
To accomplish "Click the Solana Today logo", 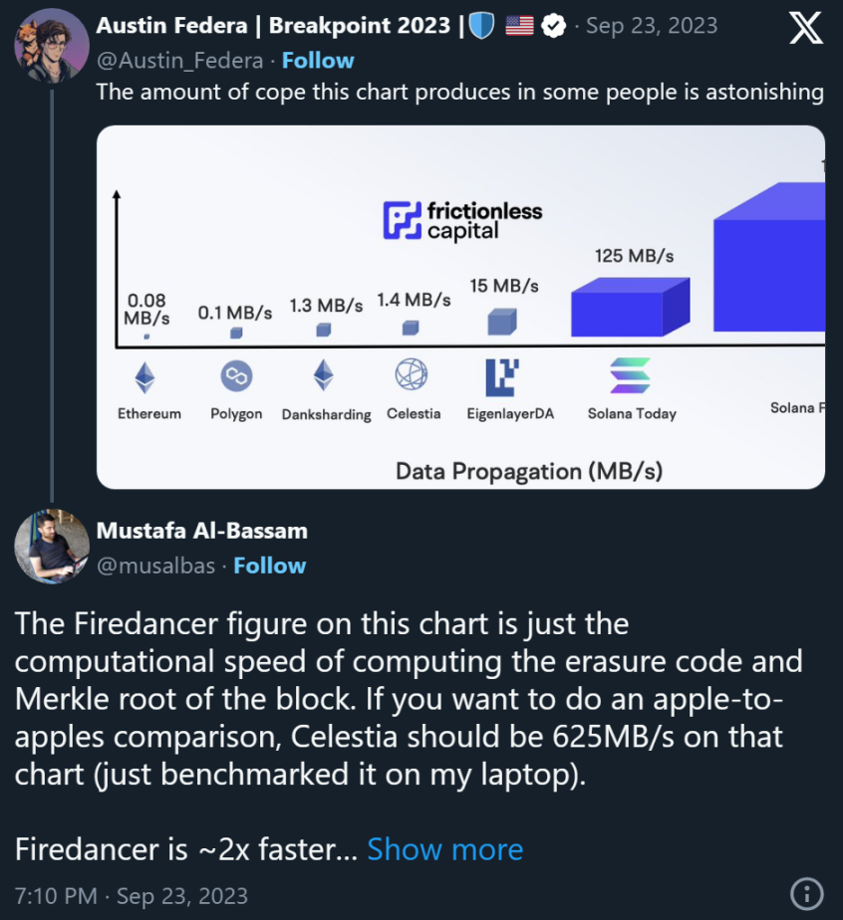I will 630,375.
